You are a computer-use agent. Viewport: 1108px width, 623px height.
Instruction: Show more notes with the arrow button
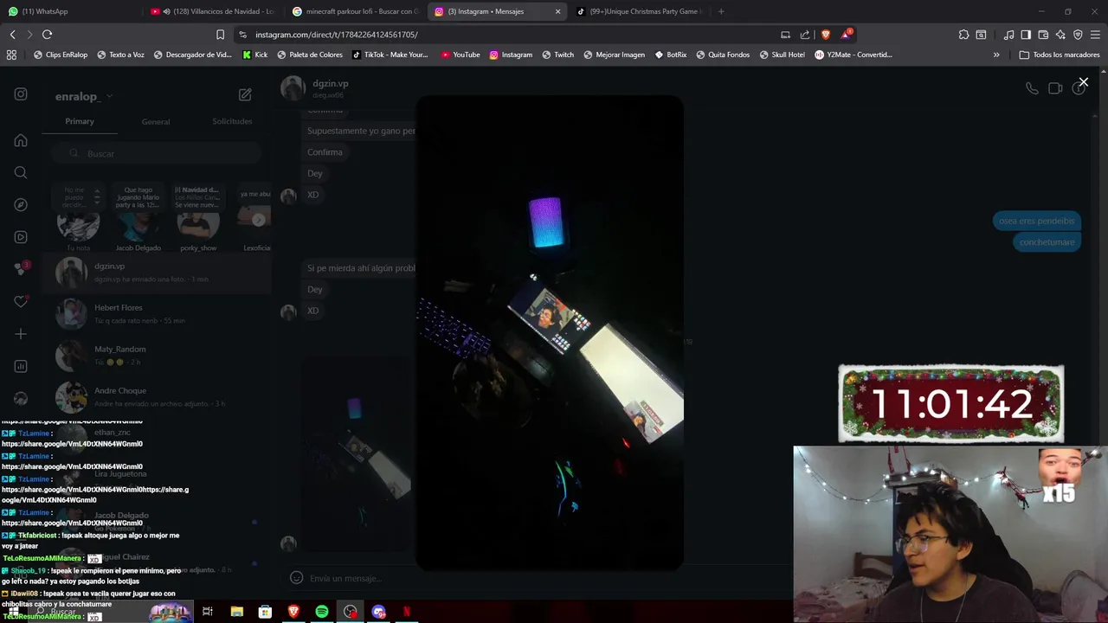point(258,220)
